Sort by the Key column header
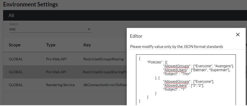This screenshot has width=247, height=106. pos(87,45)
